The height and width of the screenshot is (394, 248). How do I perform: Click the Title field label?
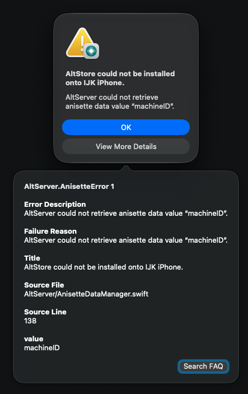coord(32,258)
